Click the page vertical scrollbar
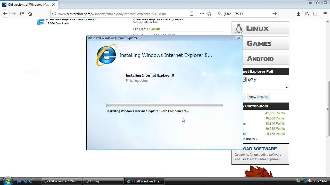Viewport: 330px width, 185px height. tap(328, 108)
